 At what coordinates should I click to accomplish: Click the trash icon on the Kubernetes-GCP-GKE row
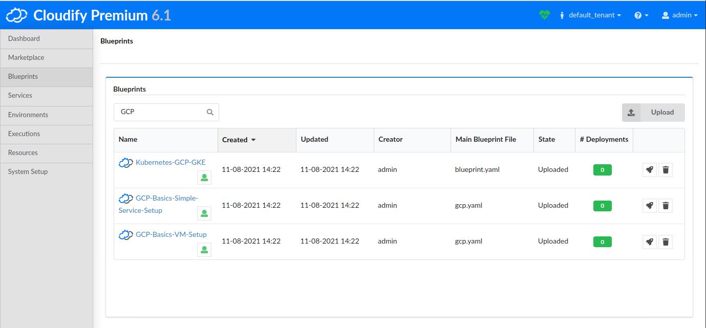point(666,169)
